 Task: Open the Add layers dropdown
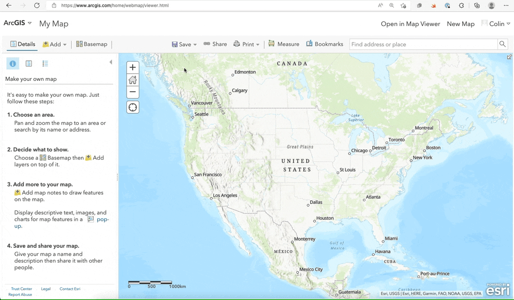pyautogui.click(x=54, y=44)
